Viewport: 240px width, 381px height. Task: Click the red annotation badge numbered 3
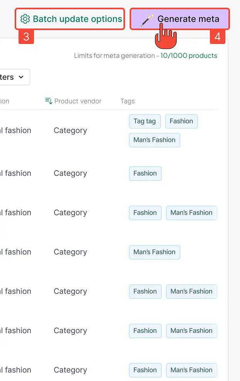[26, 37]
